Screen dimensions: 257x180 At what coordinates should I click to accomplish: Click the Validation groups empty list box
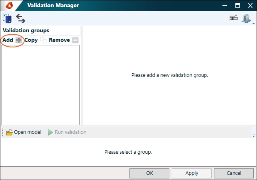click(41, 85)
